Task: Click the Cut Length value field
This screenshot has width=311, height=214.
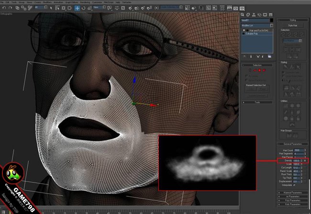Action: point(297,168)
